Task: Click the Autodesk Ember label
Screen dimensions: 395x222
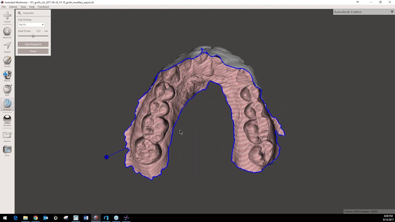Action: [348, 12]
